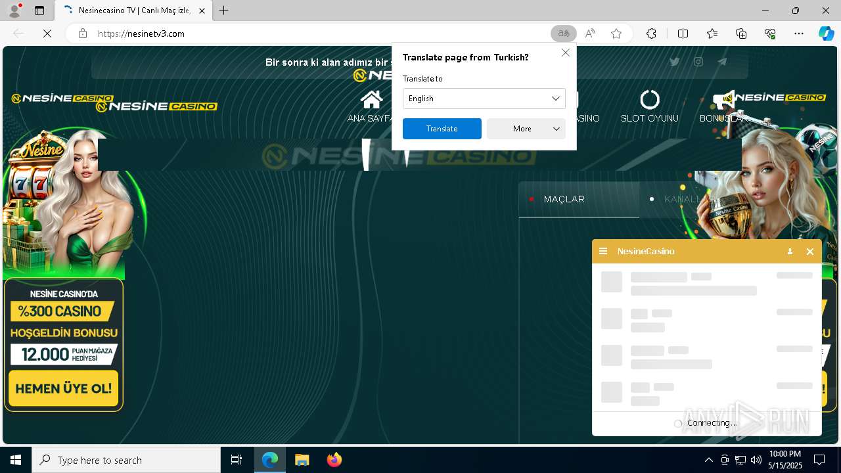Click the taskbar search box
Screen dimensions: 841x473
[126, 460]
